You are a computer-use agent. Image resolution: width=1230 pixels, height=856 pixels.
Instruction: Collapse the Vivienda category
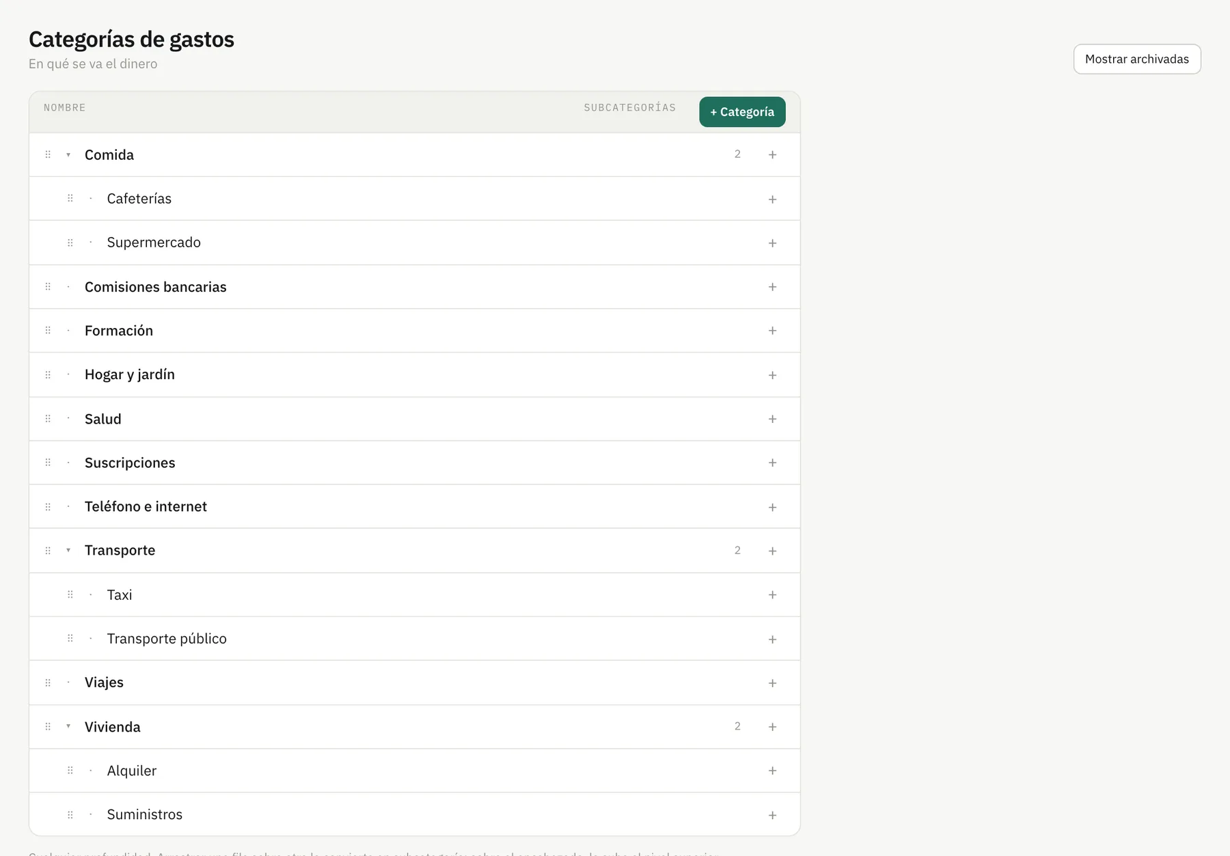click(68, 726)
